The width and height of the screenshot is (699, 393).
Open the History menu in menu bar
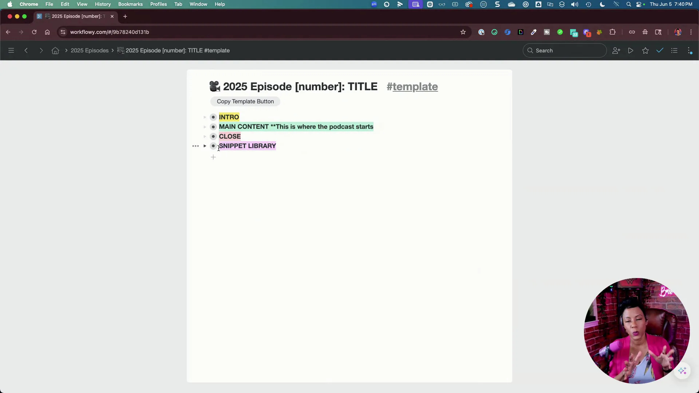(103, 4)
